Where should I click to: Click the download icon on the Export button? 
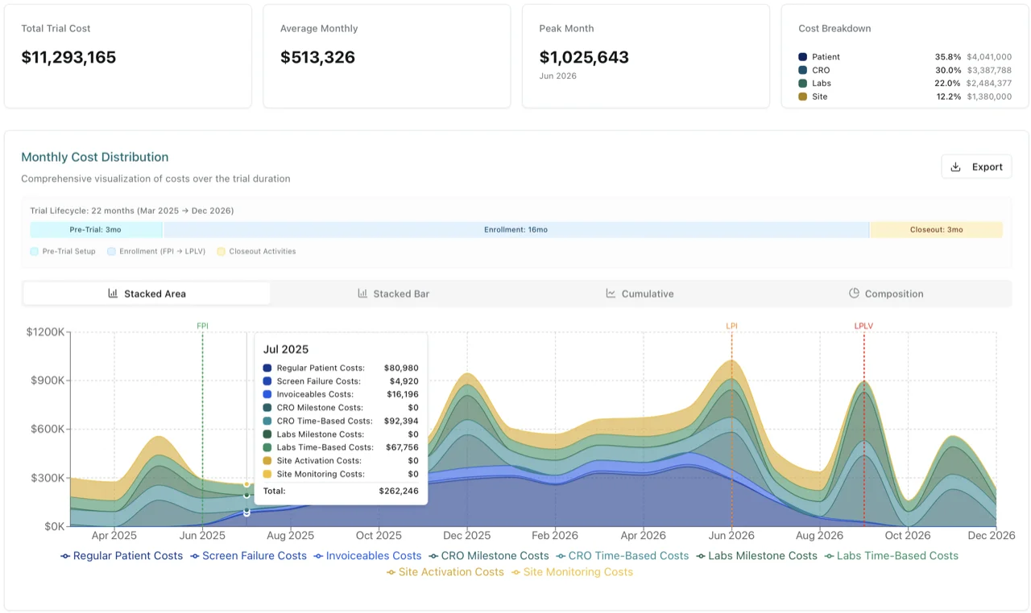pos(957,167)
